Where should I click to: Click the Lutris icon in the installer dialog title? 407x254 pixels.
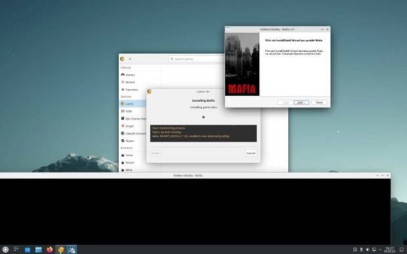149,92
